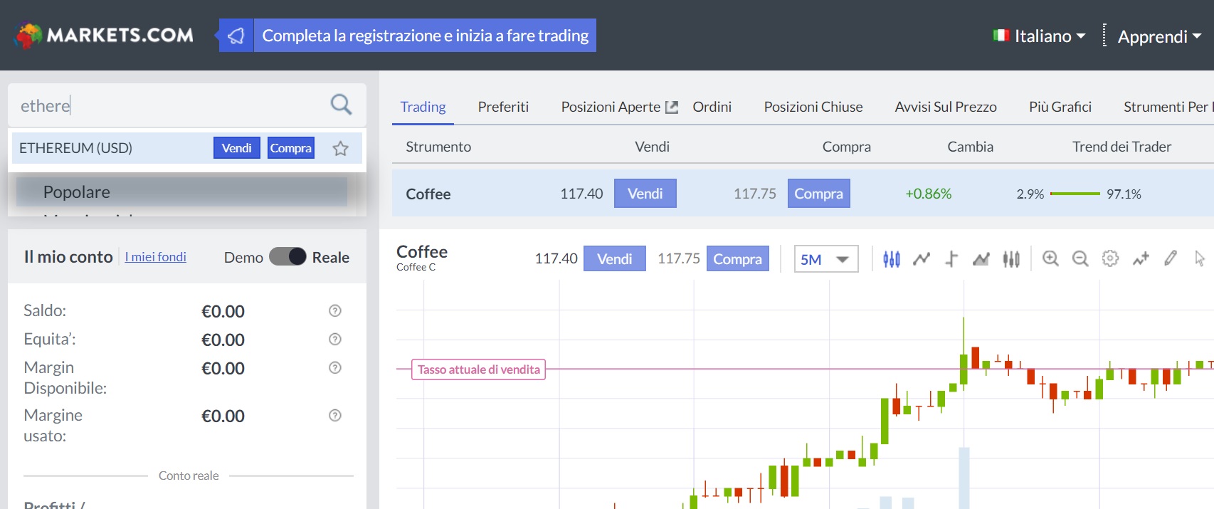Open help for Equita'
Viewport: 1214px width, 509px height.
click(x=335, y=339)
